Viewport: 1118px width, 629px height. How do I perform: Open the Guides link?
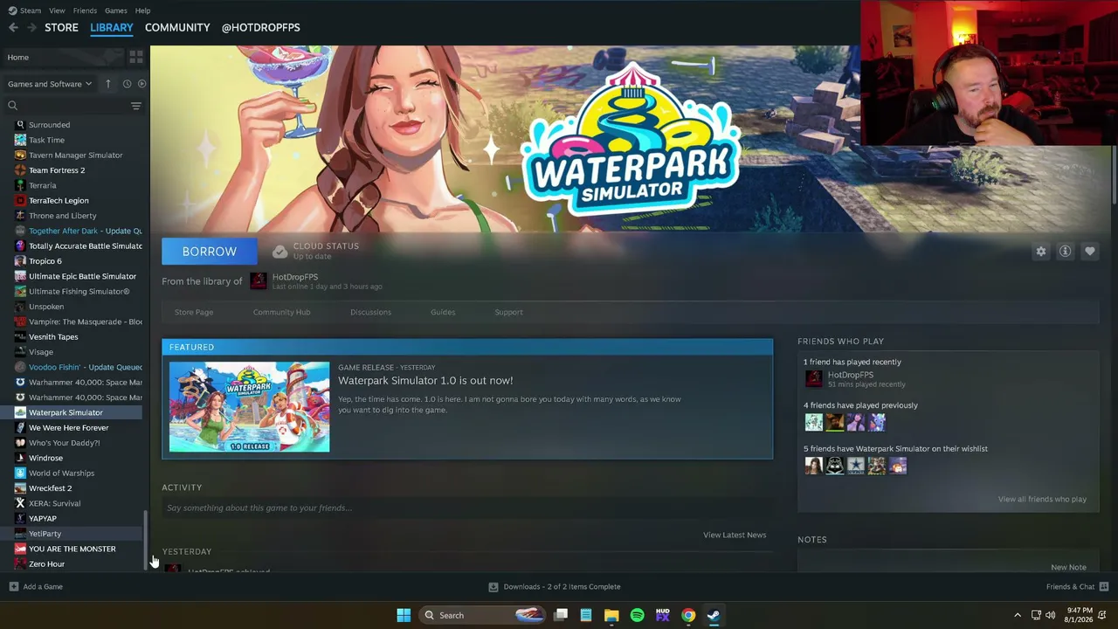[443, 312]
